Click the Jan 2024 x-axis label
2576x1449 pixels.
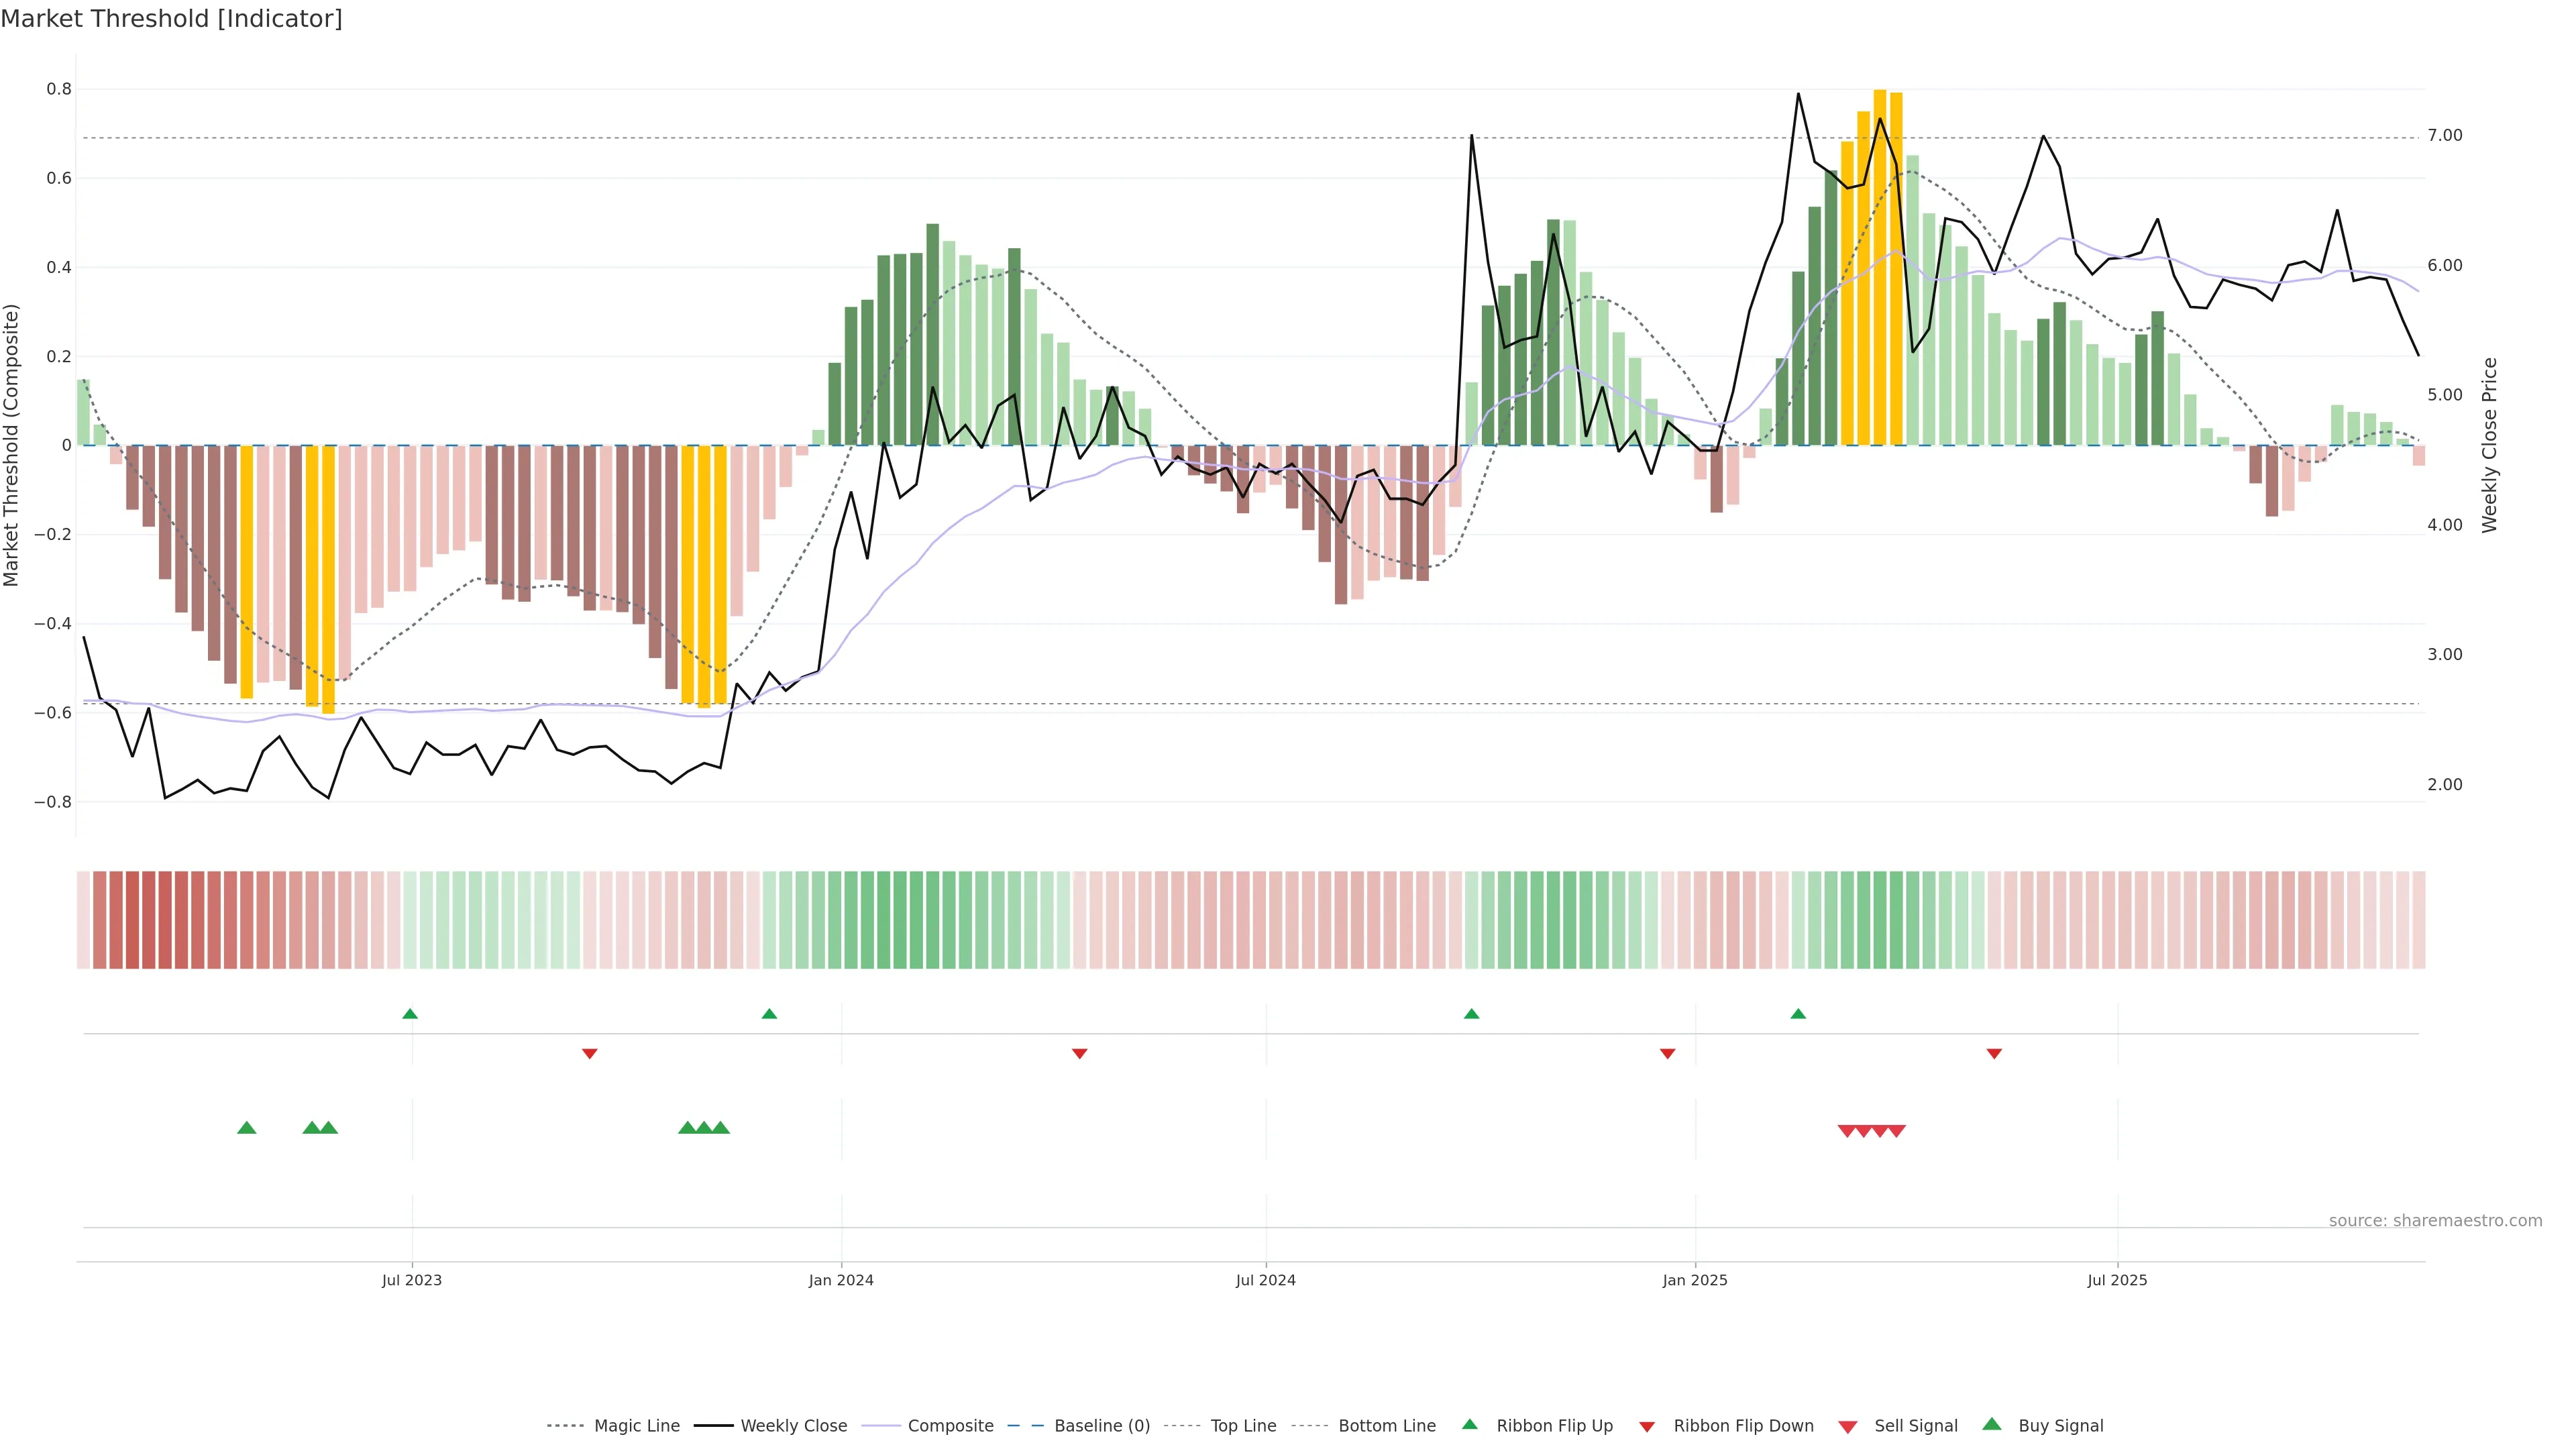[x=841, y=1280]
